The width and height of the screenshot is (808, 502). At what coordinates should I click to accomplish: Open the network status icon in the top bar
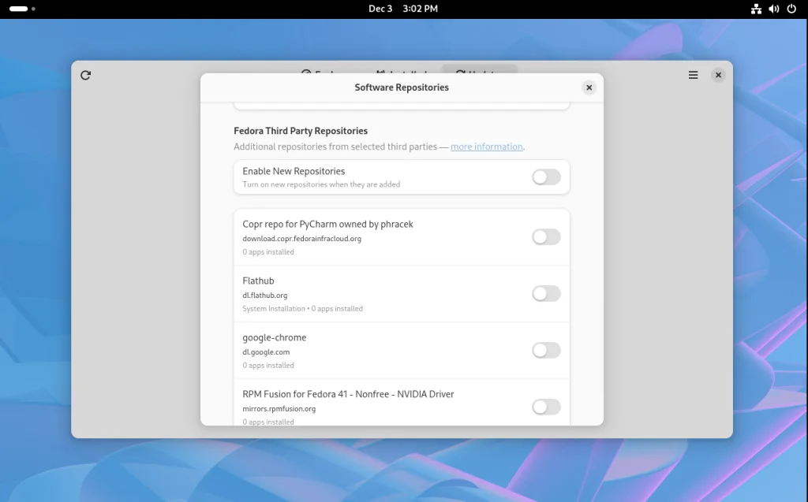coord(756,9)
